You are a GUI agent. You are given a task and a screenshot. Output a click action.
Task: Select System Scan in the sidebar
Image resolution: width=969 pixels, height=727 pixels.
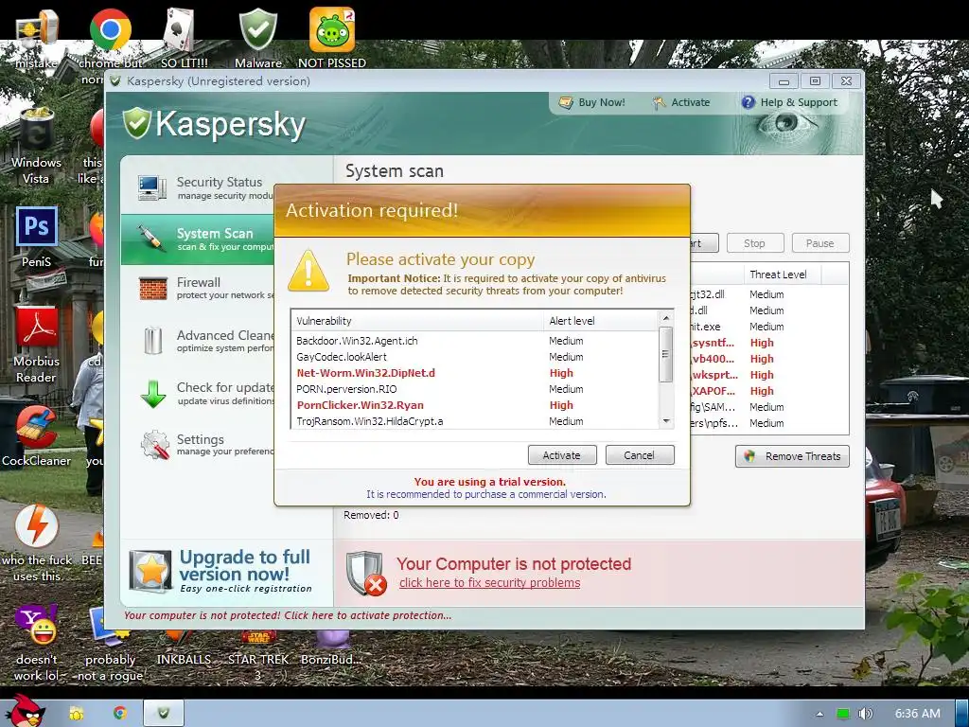198,239
